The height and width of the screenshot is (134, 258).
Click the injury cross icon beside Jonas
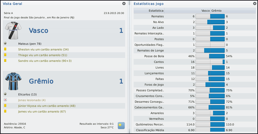tap(5, 100)
